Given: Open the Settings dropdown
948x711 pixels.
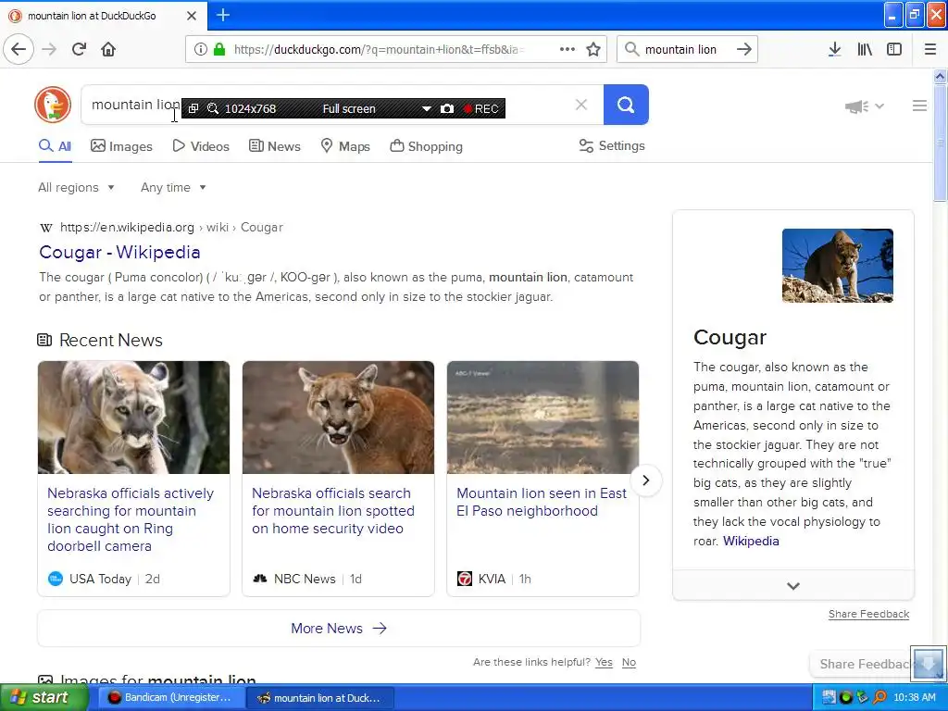Looking at the screenshot, I should (x=612, y=145).
